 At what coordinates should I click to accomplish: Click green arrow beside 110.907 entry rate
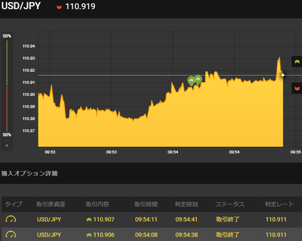(x=89, y=220)
